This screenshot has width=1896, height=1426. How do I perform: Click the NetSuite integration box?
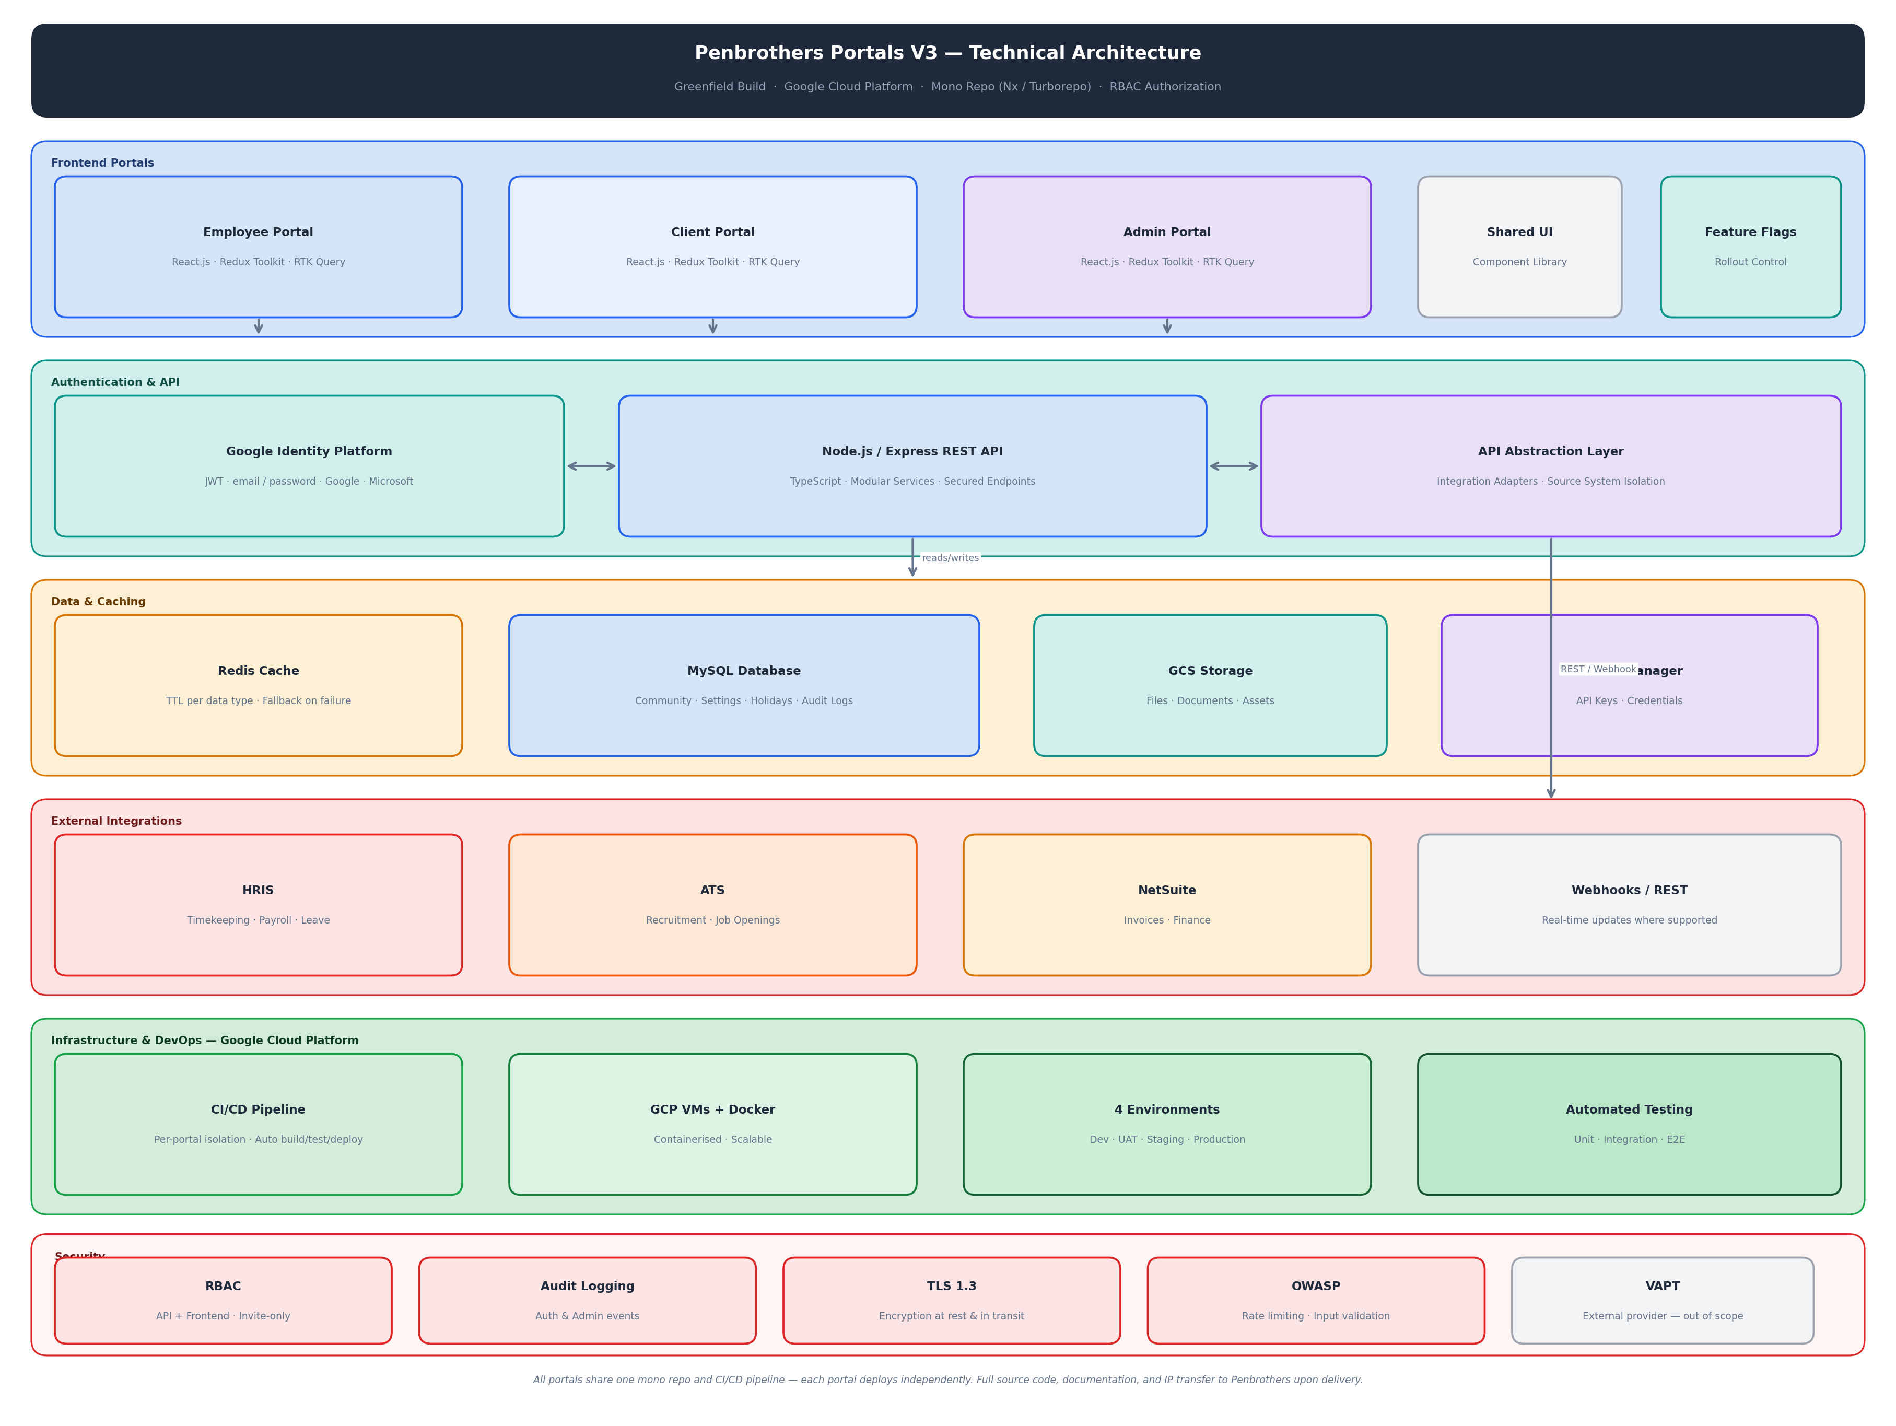1166,905
